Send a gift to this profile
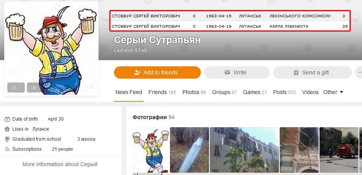 pos(312,72)
